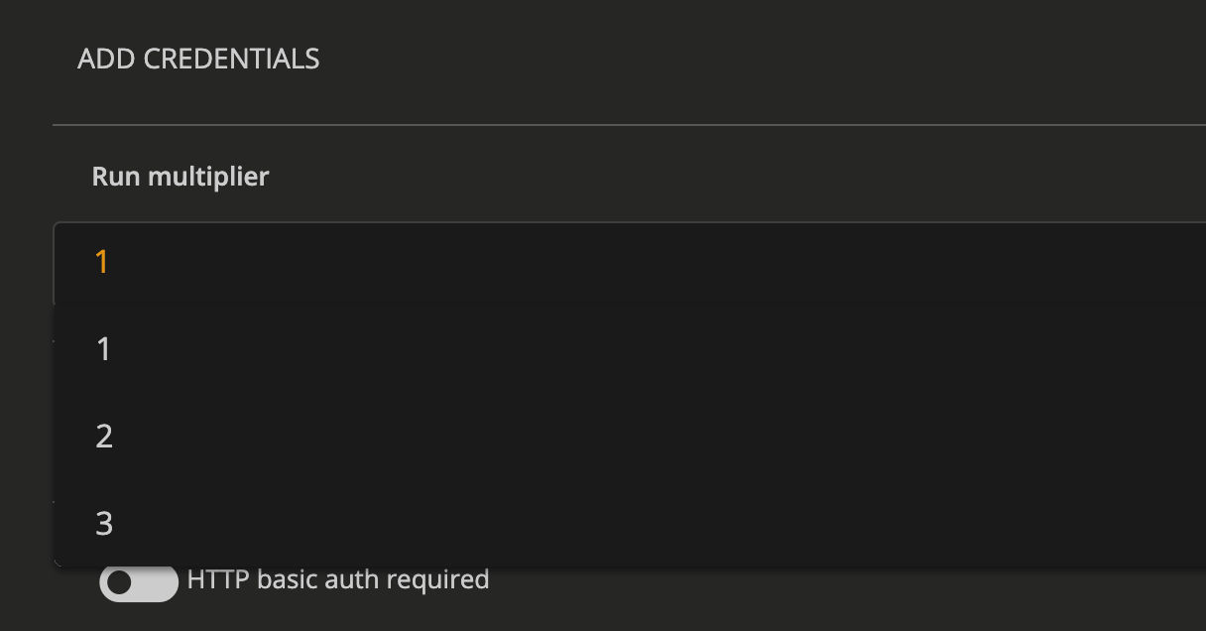Select option 2 from Run multiplier list
1206x631 pixels.
coord(104,437)
